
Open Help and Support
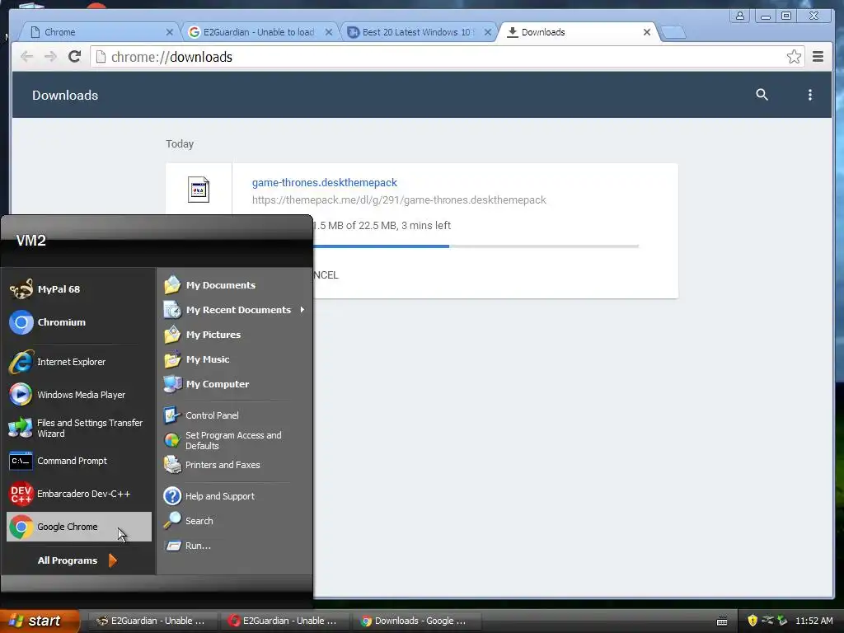click(234, 496)
